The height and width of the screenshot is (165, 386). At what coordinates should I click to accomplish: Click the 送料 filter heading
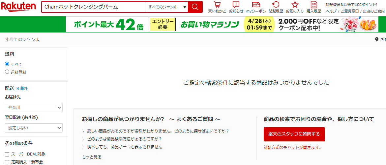coord(9,54)
